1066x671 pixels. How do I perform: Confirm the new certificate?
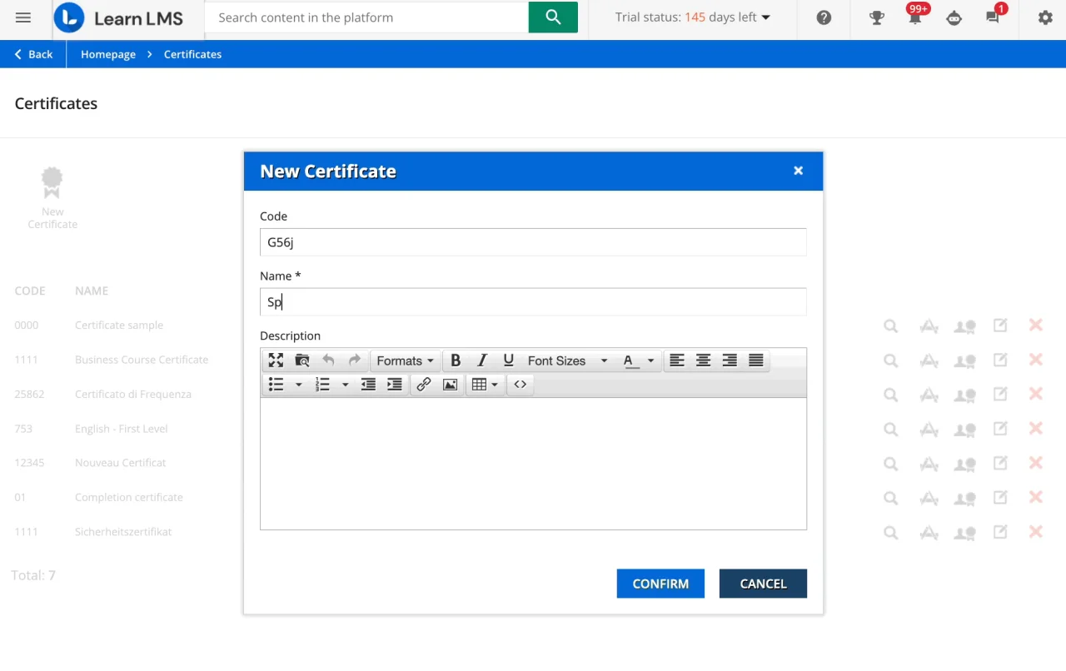click(x=660, y=584)
